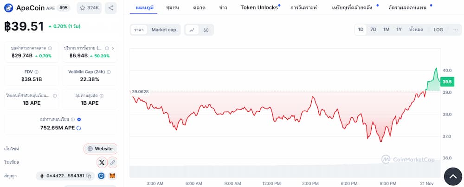Set chart range to ทั้งหมด
This screenshot has width=464, height=187.
[x=416, y=30]
